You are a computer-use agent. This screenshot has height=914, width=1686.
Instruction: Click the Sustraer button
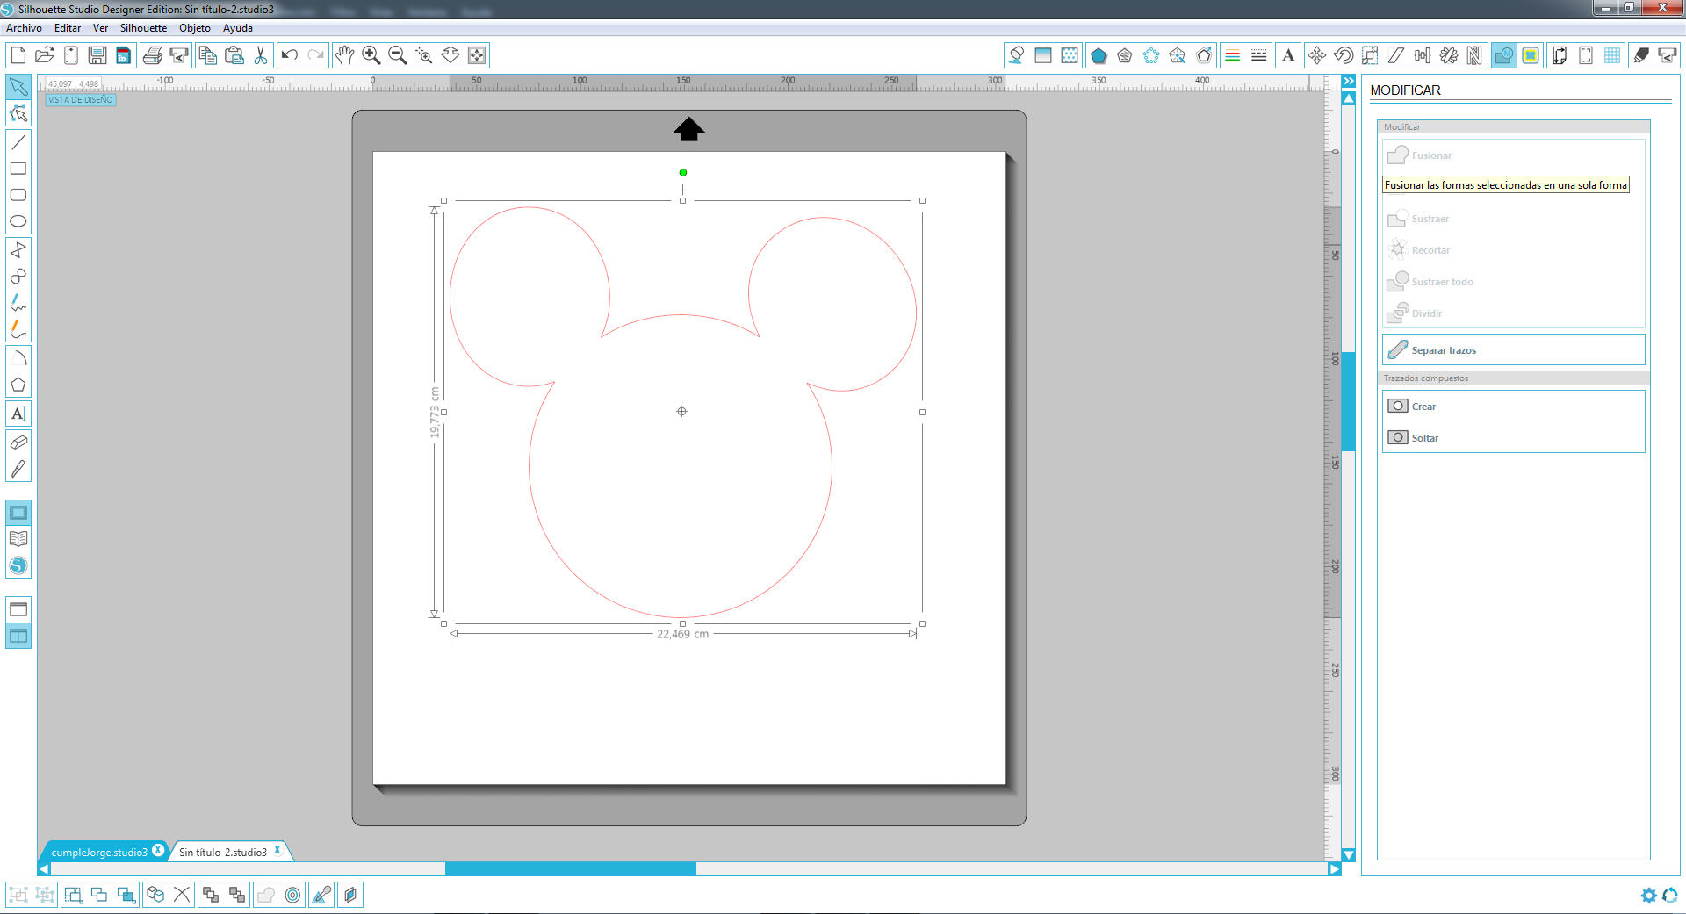point(1513,219)
